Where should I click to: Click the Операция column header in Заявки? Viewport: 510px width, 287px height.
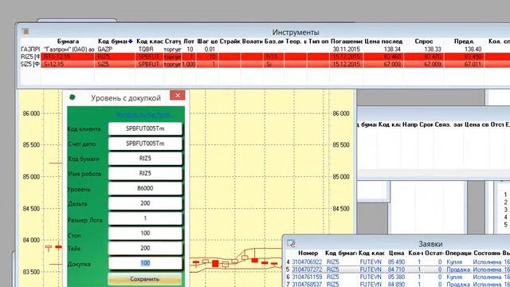click(458, 253)
